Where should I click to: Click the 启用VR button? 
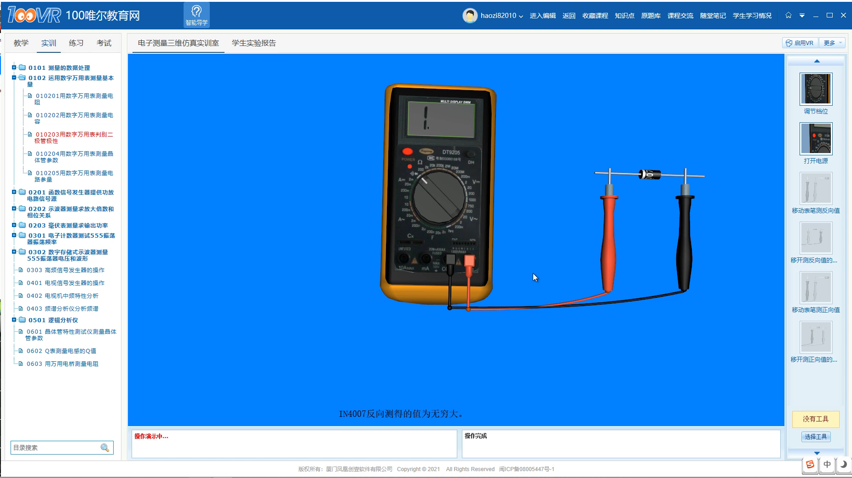click(x=800, y=43)
